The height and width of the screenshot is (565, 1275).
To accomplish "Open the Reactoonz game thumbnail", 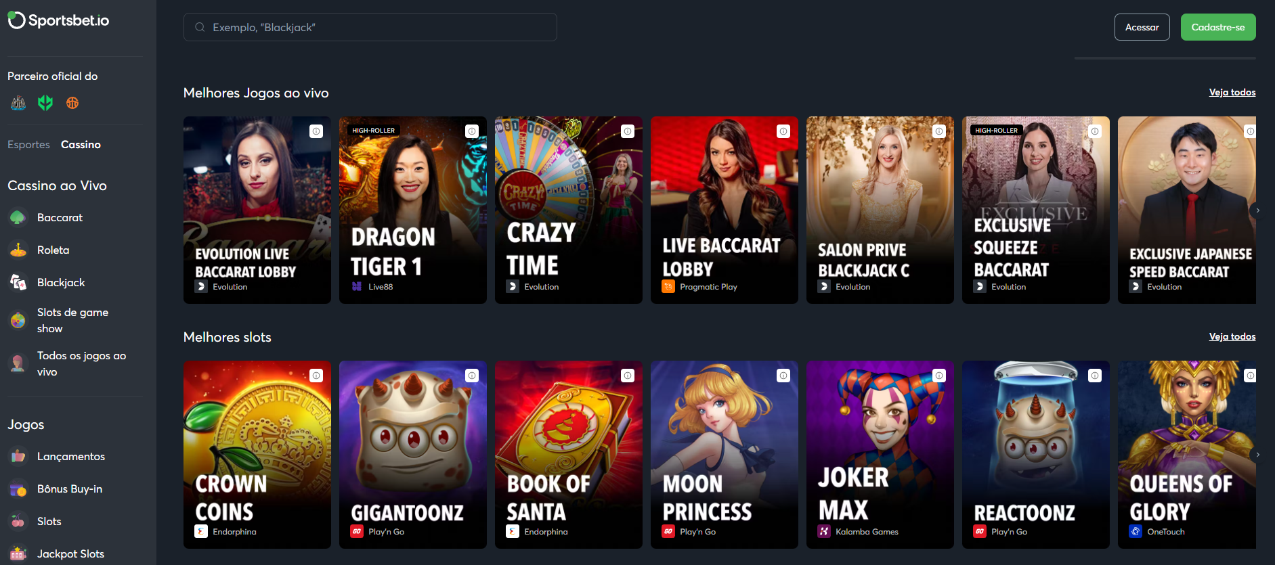I will tap(1035, 454).
